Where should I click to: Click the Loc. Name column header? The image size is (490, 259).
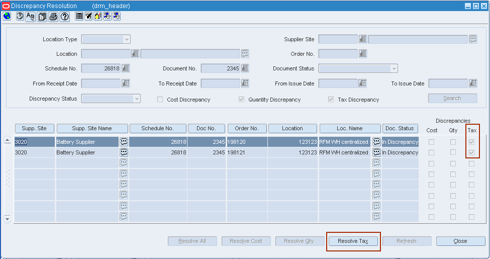350,128
